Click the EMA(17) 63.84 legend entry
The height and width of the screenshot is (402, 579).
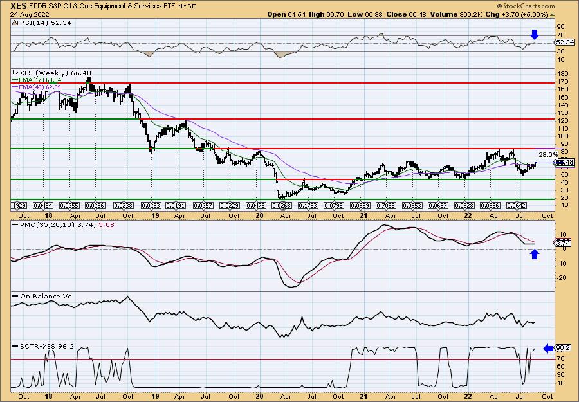tap(37, 80)
